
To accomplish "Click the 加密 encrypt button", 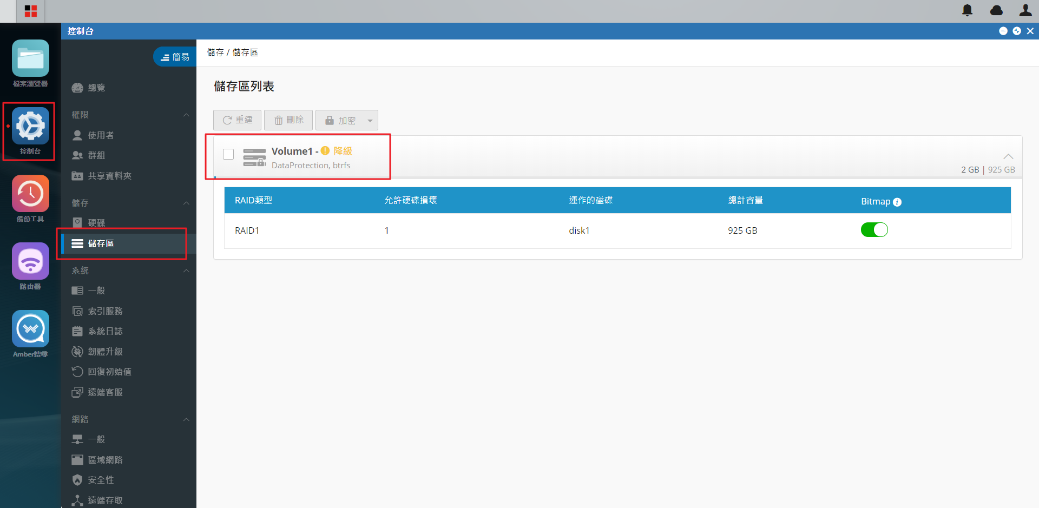I will (341, 120).
